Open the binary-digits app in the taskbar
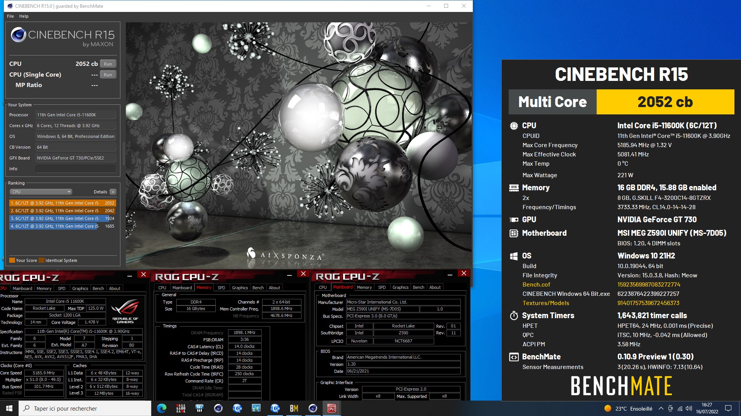 pyautogui.click(x=181, y=408)
